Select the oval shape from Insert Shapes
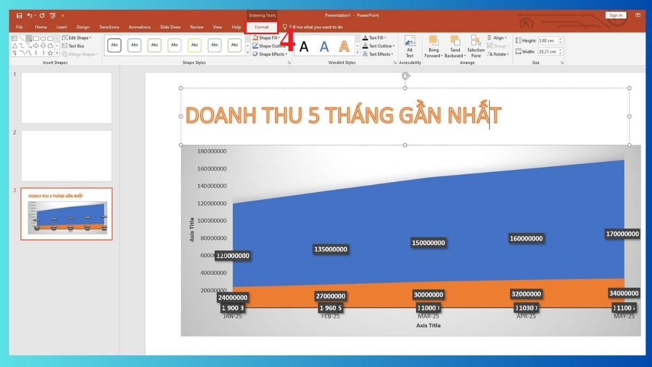652x367 pixels. pos(43,39)
